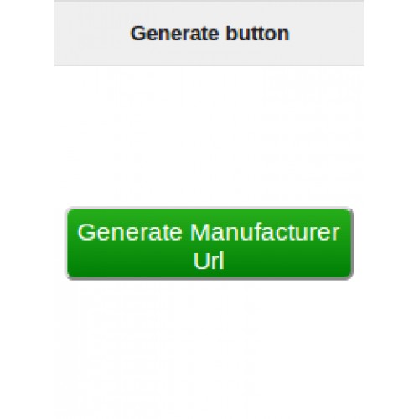This screenshot has width=419, height=419.
Task: Click the left edge of the green button
Action: tap(70, 244)
